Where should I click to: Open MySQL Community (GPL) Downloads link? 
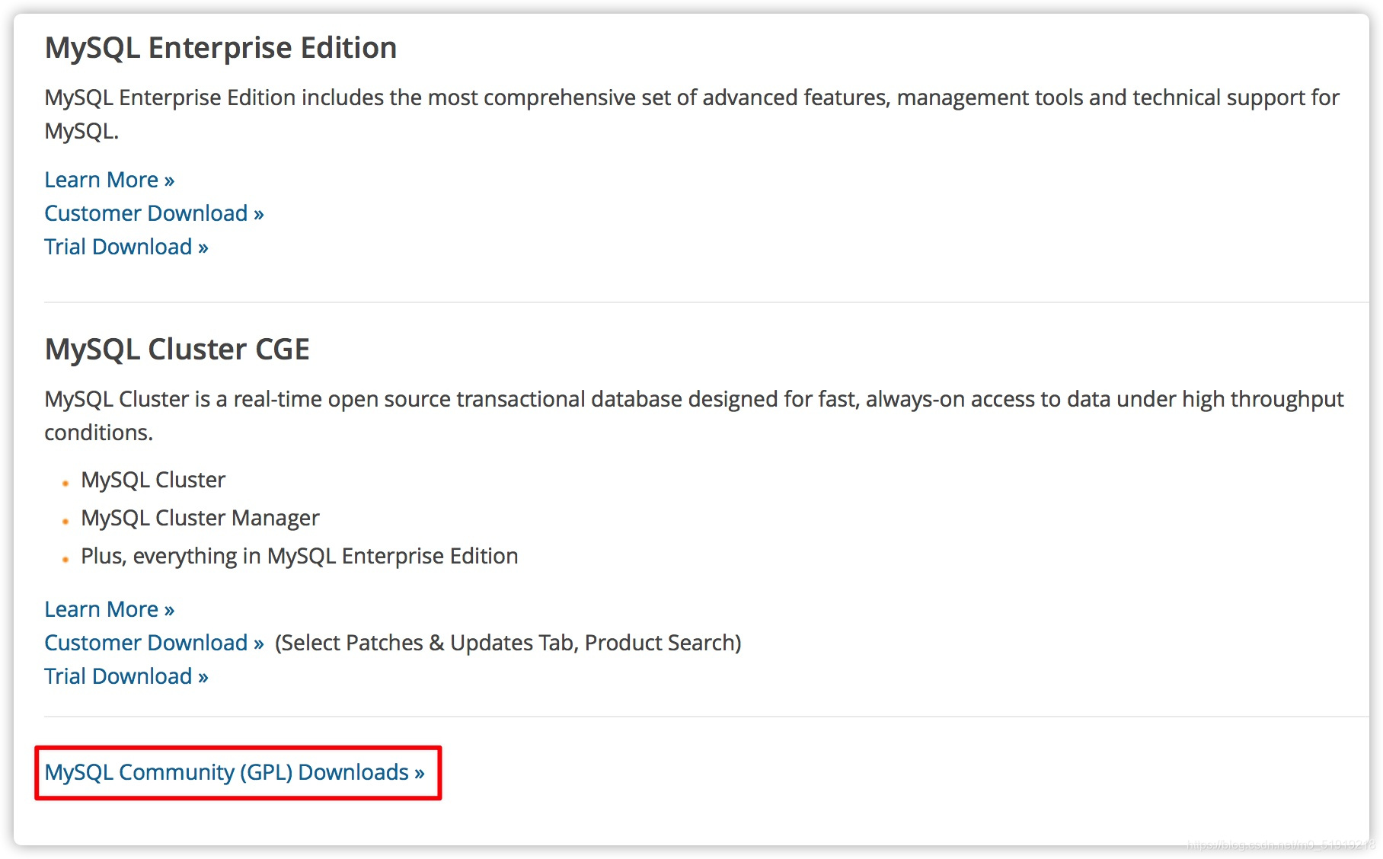tap(235, 772)
